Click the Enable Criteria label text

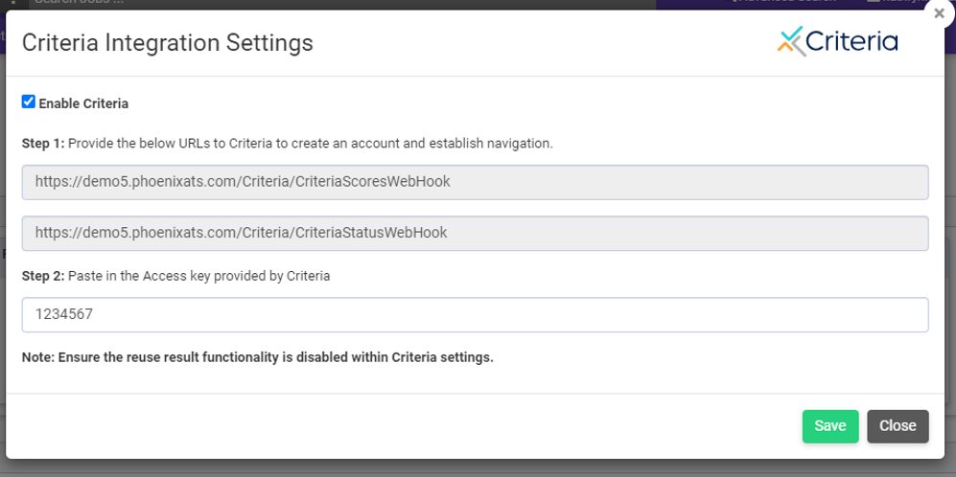(83, 103)
